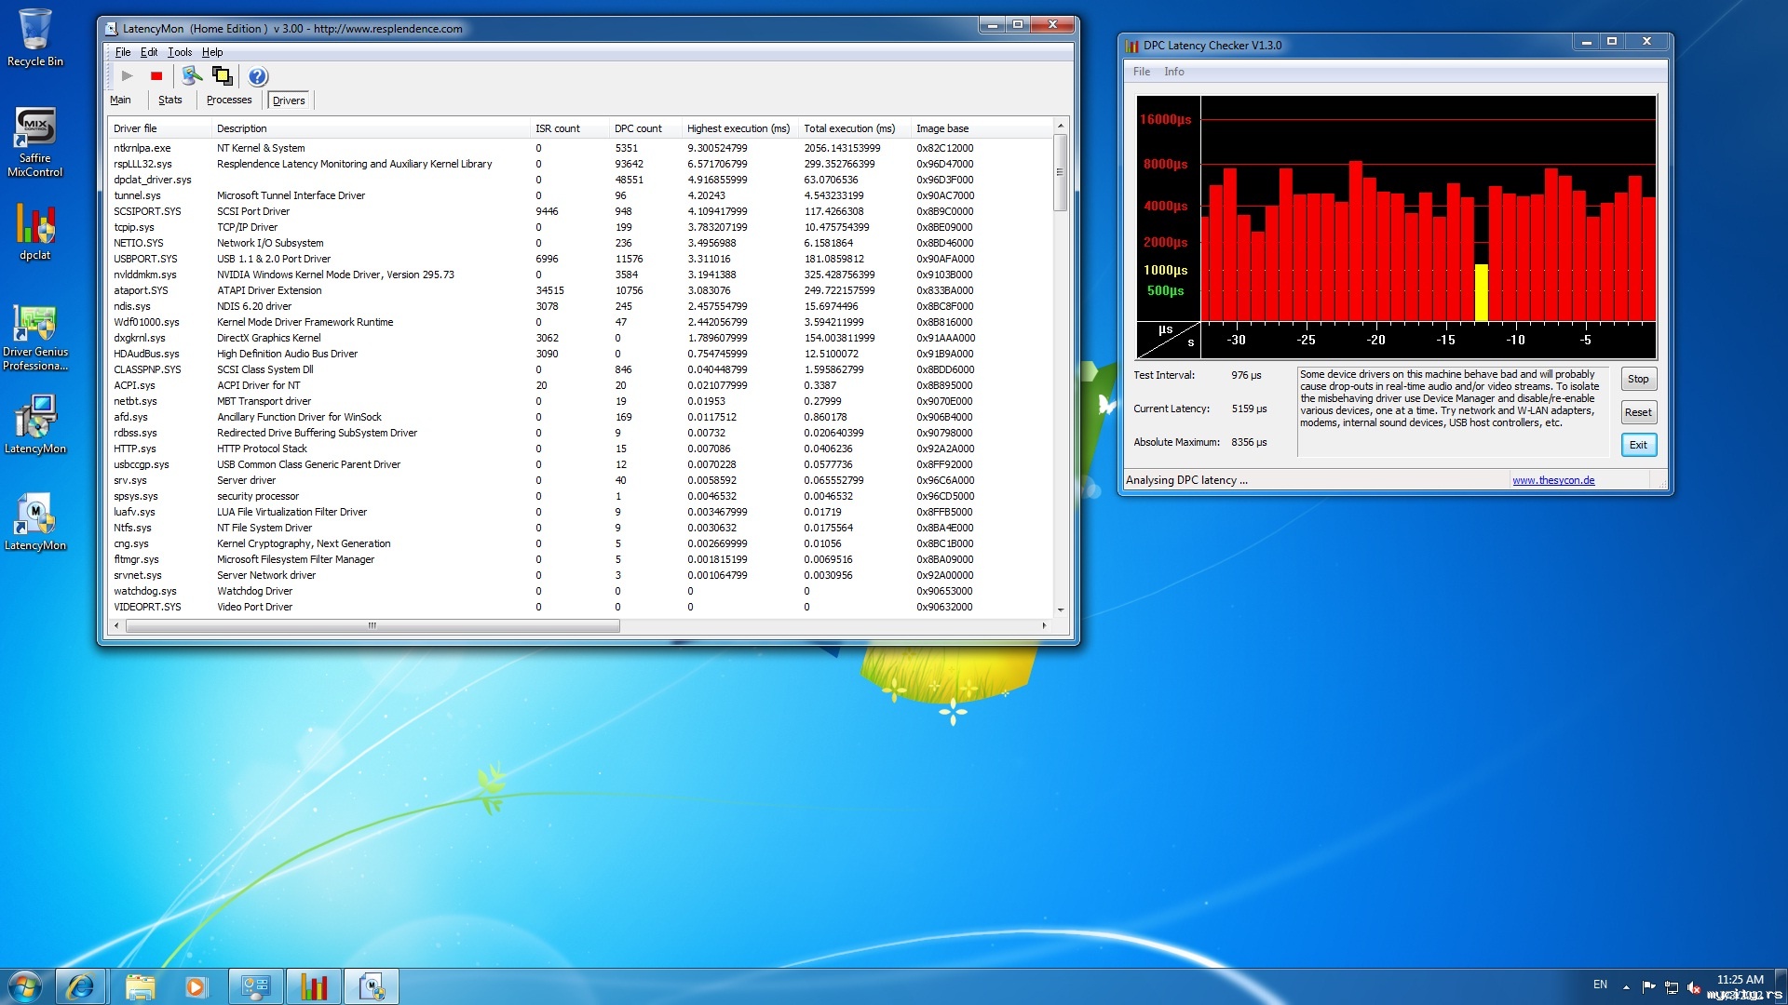Select the Driver Genius Professional desktop icon

pos(35,337)
